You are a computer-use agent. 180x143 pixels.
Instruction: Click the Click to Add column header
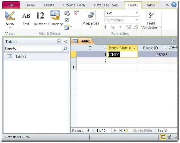coord(173,48)
